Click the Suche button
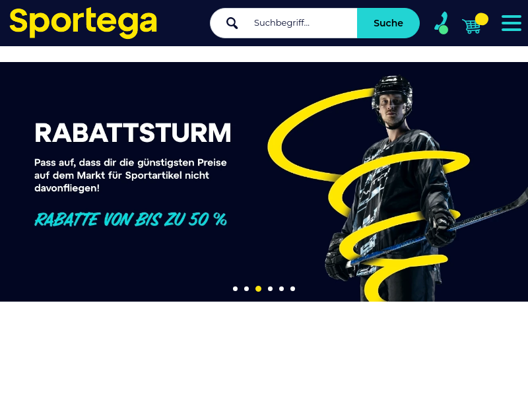 point(388,23)
